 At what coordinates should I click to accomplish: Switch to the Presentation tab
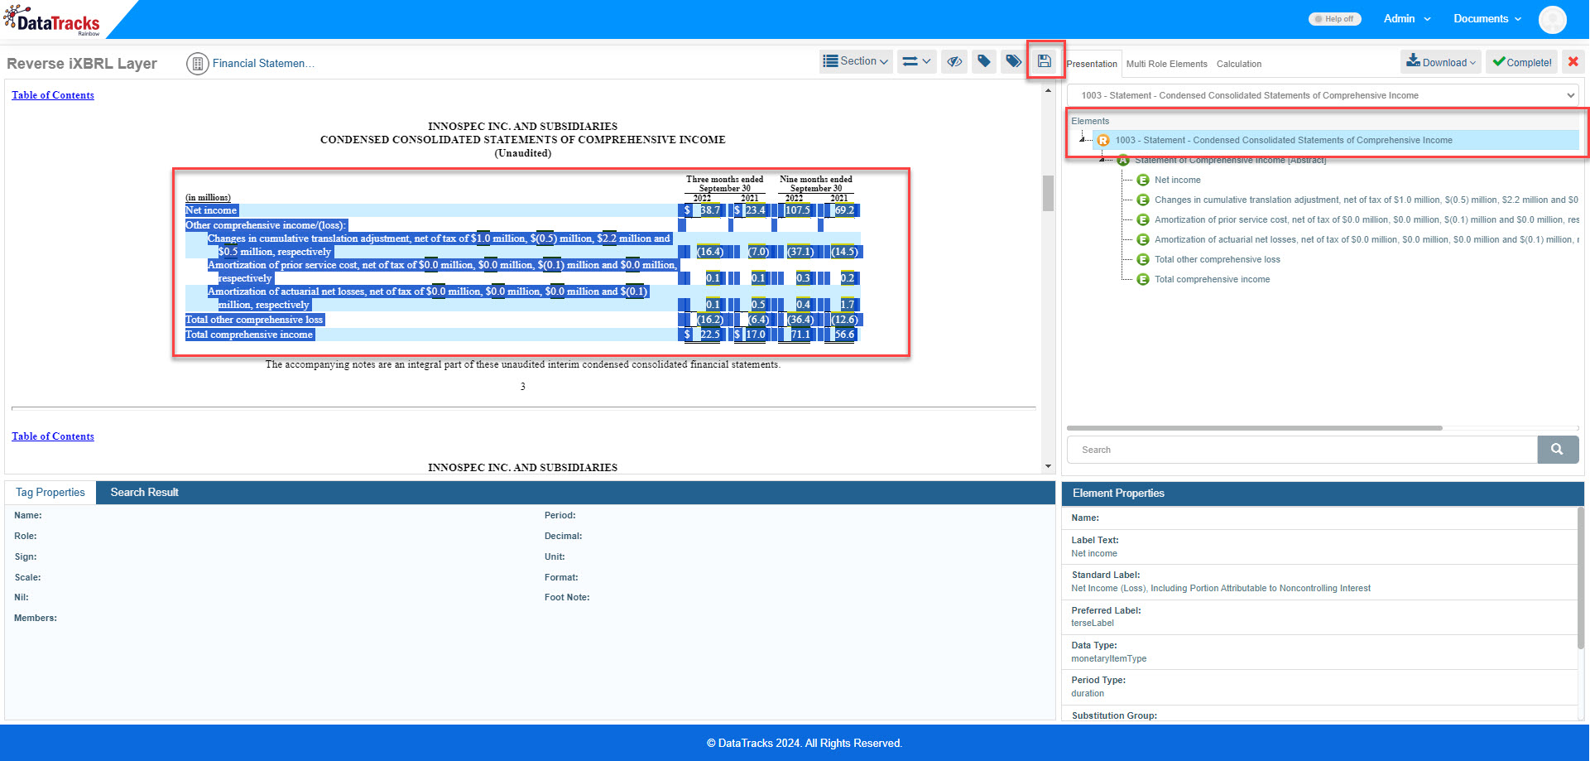[x=1091, y=64]
